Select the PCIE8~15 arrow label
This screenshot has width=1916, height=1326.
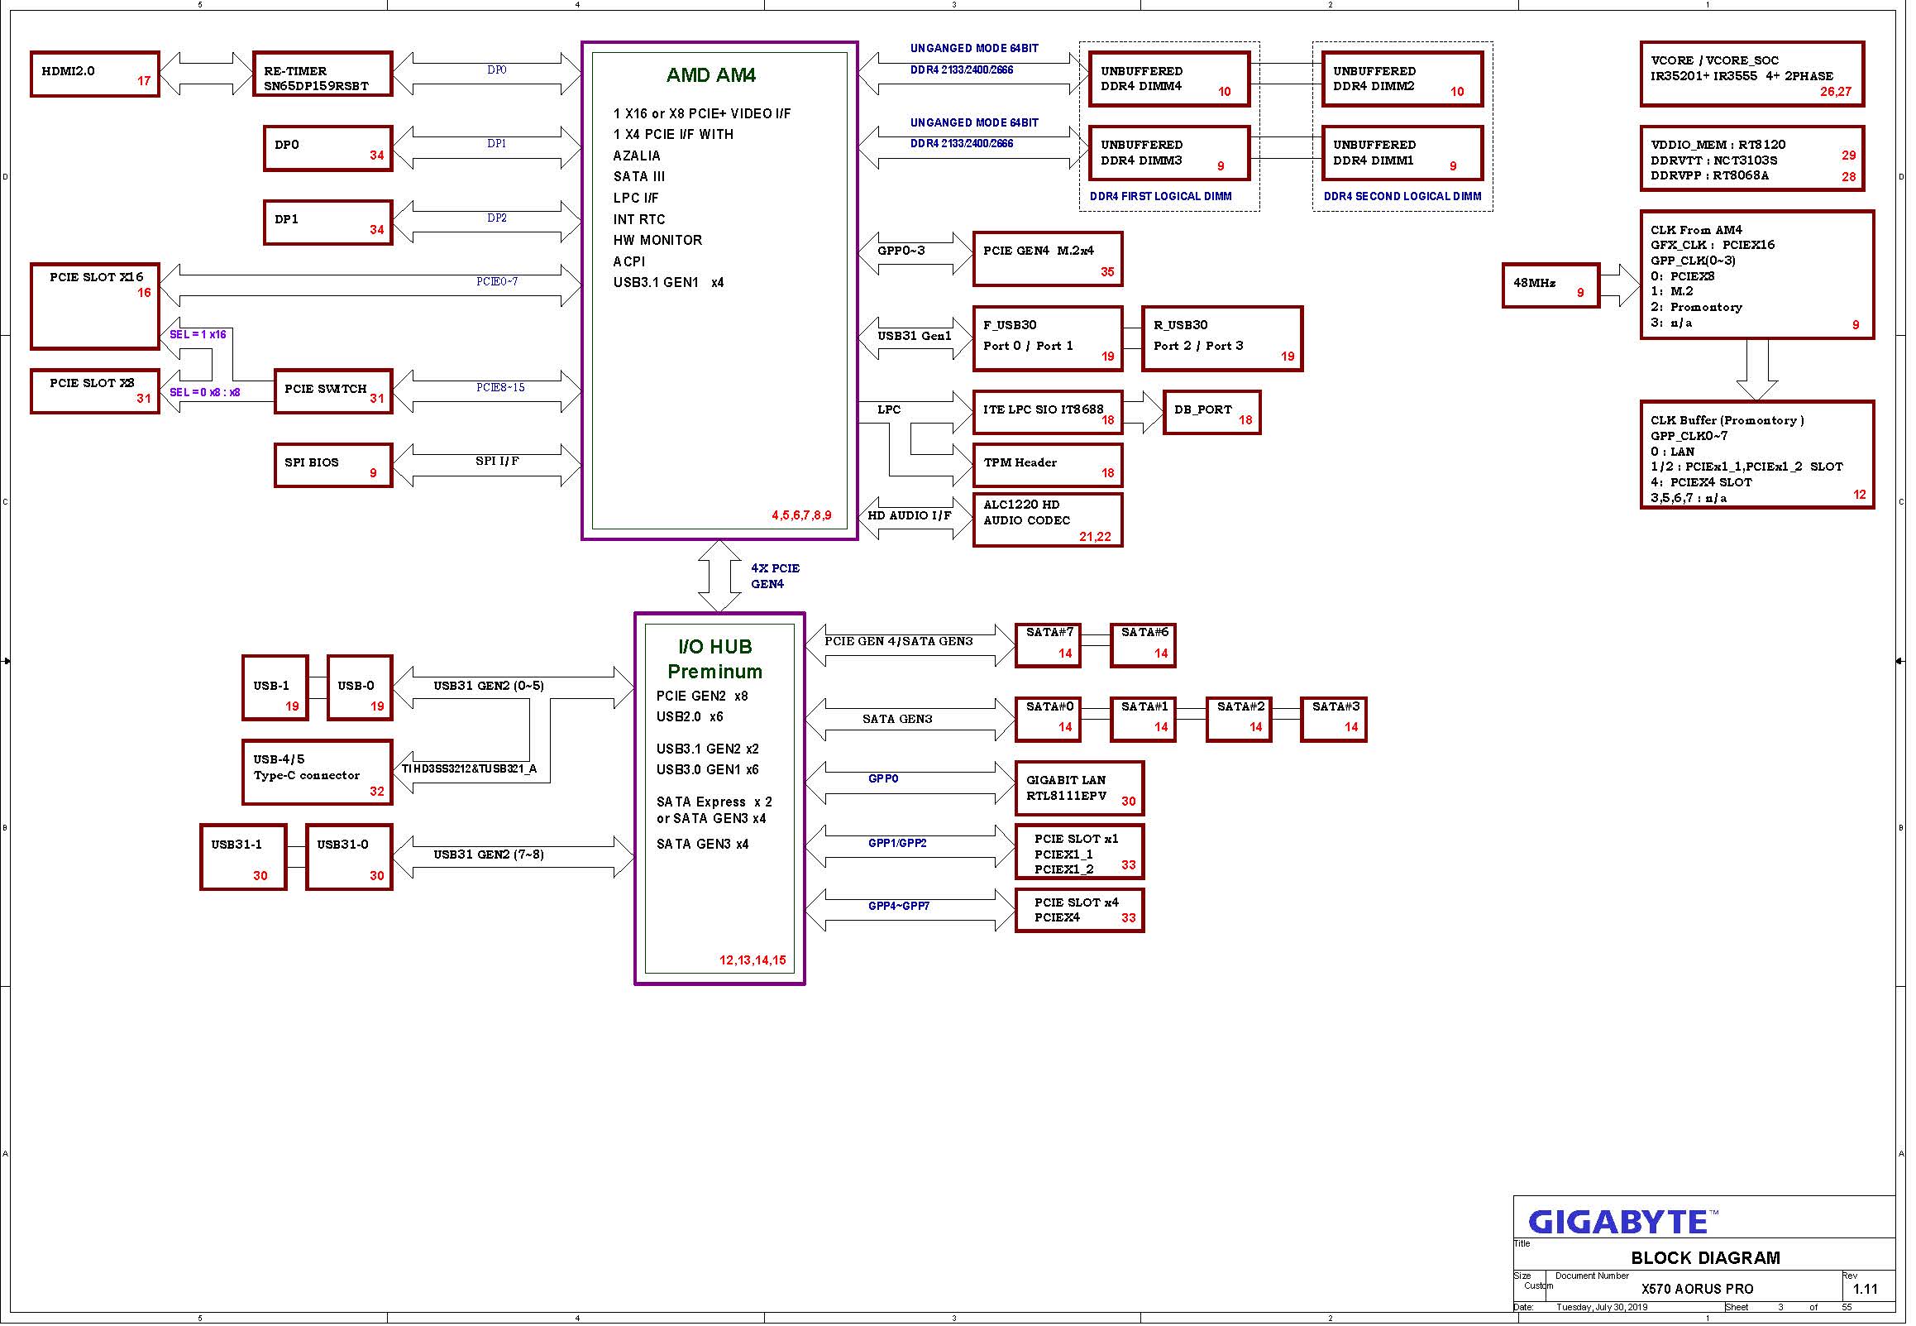[501, 388]
